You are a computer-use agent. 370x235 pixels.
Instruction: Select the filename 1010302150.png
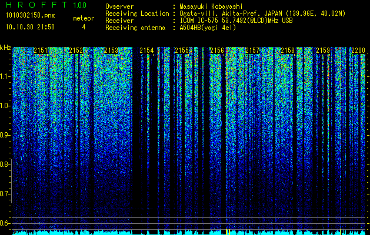[x=31, y=16]
